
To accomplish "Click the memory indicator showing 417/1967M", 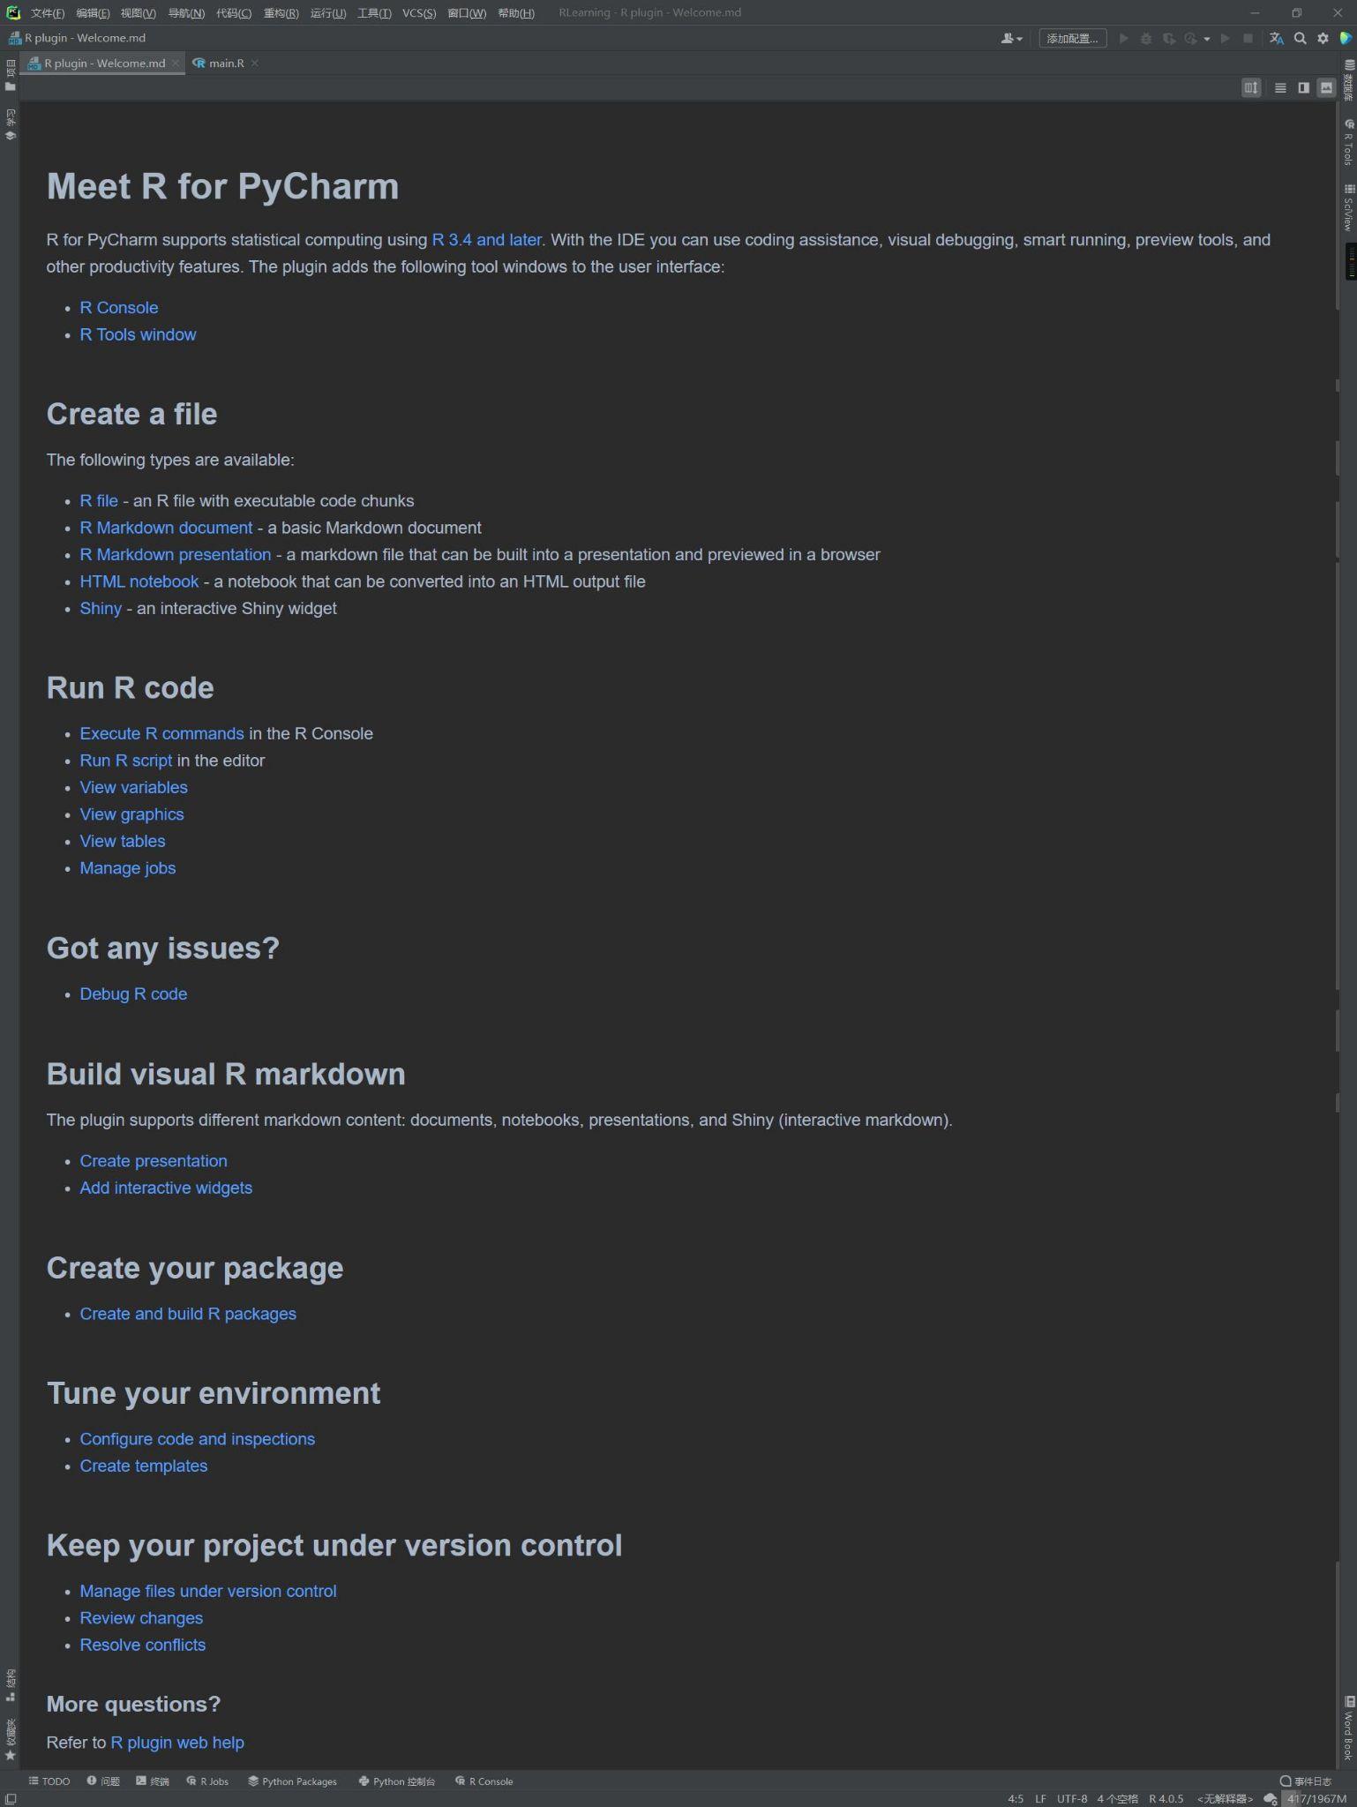I will tap(1316, 1798).
